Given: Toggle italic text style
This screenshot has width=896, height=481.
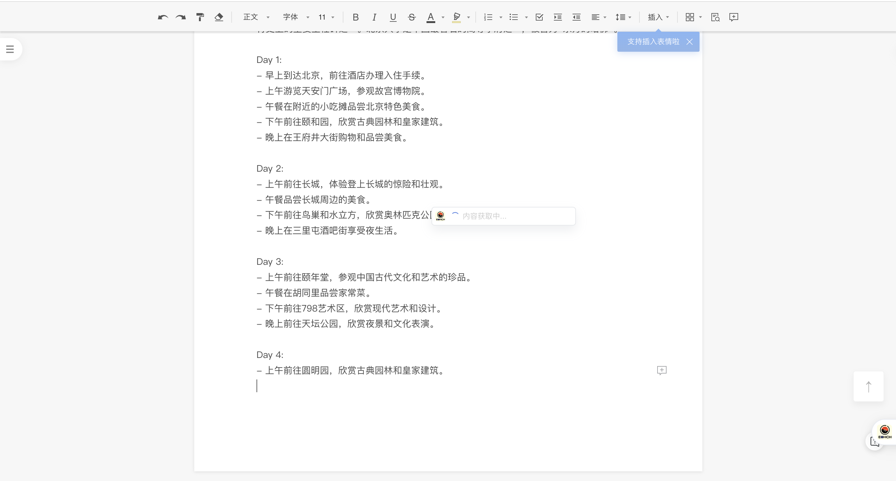Looking at the screenshot, I should pos(374,17).
